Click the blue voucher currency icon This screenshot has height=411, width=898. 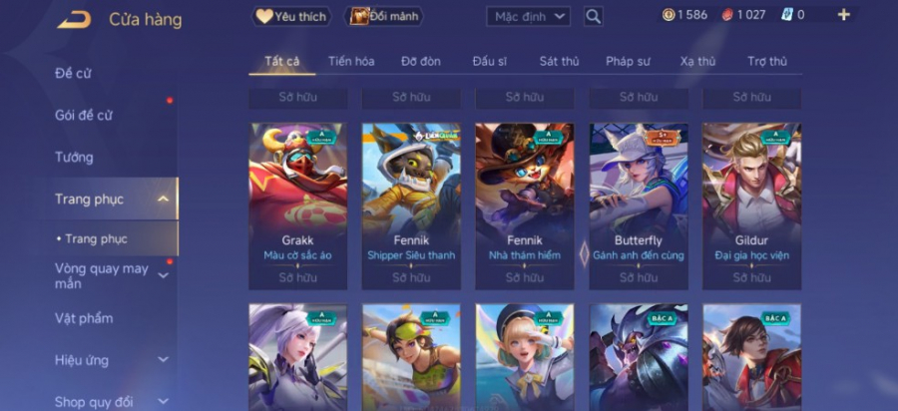coord(787,15)
